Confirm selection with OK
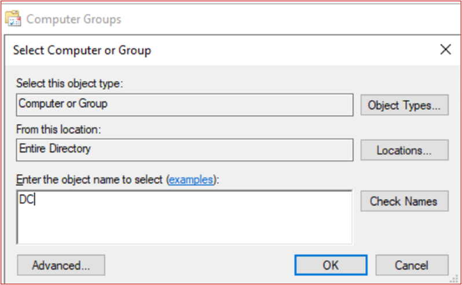 click(x=331, y=265)
